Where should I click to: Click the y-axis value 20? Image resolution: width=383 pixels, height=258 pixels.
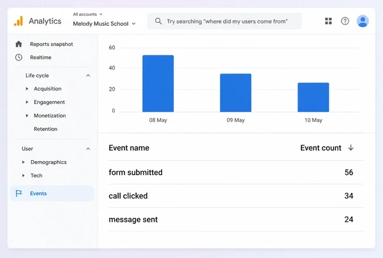point(112,89)
